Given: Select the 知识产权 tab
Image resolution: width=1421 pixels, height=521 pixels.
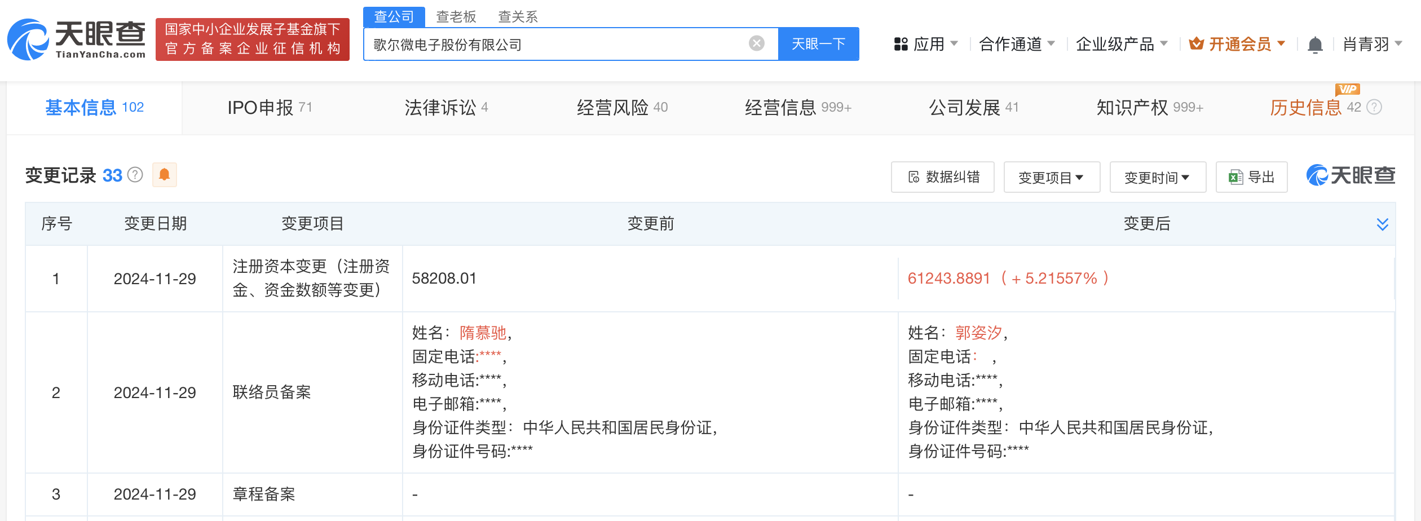Looking at the screenshot, I should pyautogui.click(x=1150, y=107).
